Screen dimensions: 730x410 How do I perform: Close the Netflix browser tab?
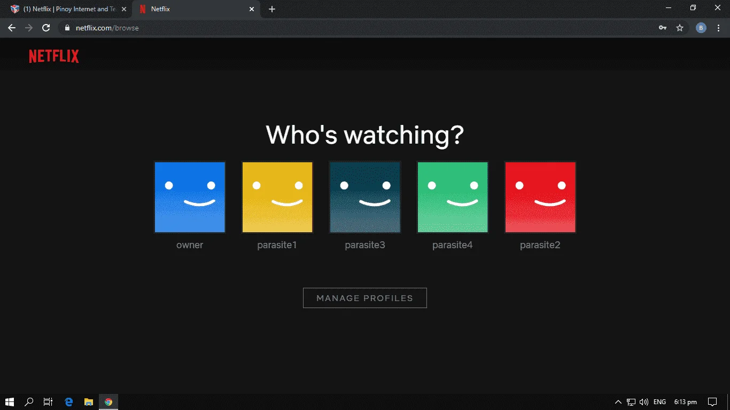252,9
